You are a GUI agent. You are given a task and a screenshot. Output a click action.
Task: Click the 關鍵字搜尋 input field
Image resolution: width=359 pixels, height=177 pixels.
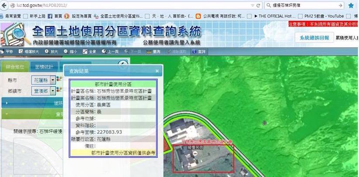click(x=51, y=132)
